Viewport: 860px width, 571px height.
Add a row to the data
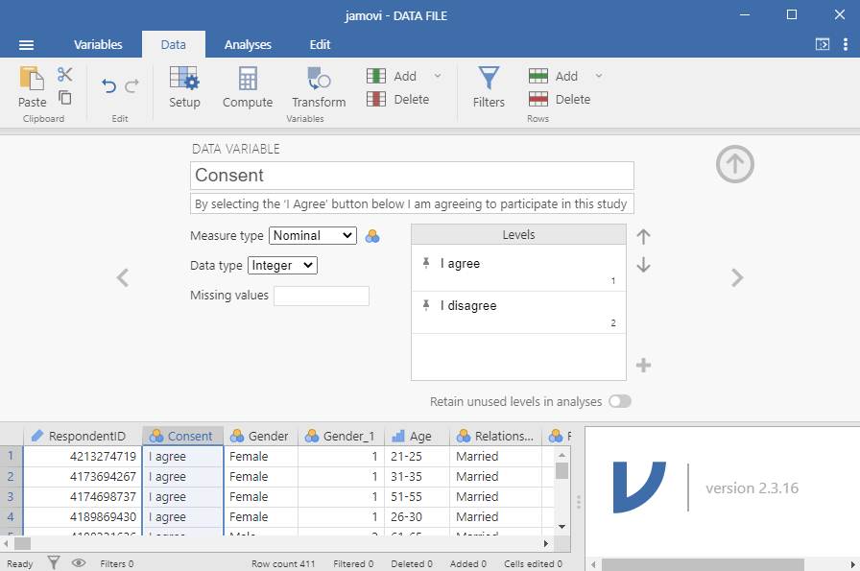click(554, 76)
